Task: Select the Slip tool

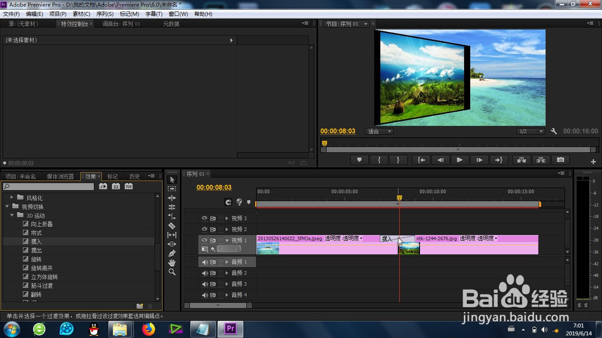Action: point(172,235)
